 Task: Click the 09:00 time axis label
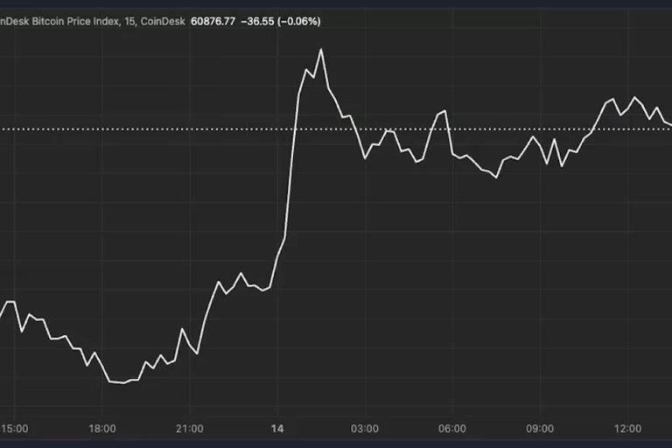(x=540, y=429)
